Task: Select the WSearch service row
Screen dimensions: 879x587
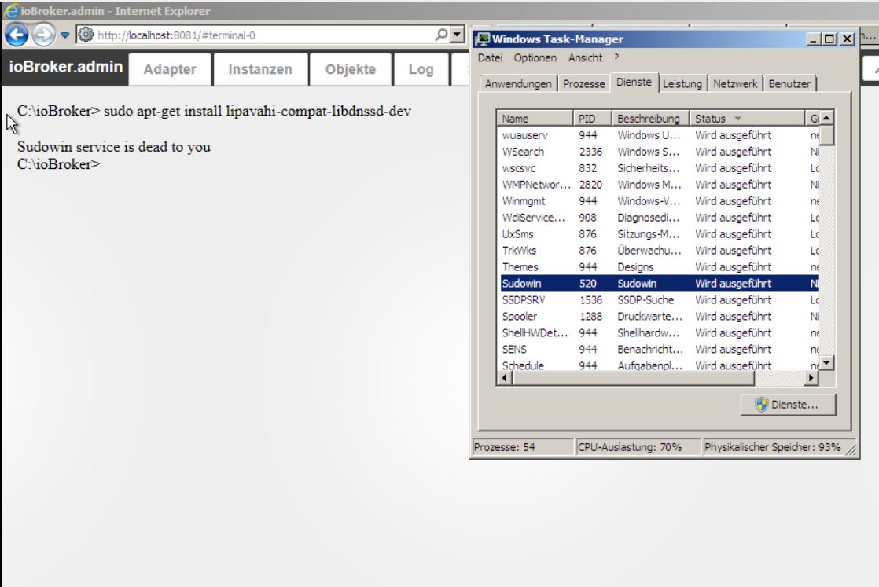Action: [659, 151]
